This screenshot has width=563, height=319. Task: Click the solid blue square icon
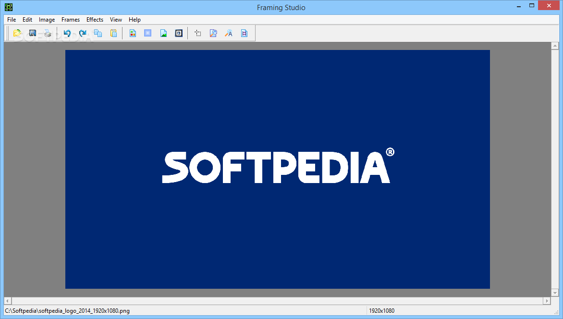(x=147, y=33)
